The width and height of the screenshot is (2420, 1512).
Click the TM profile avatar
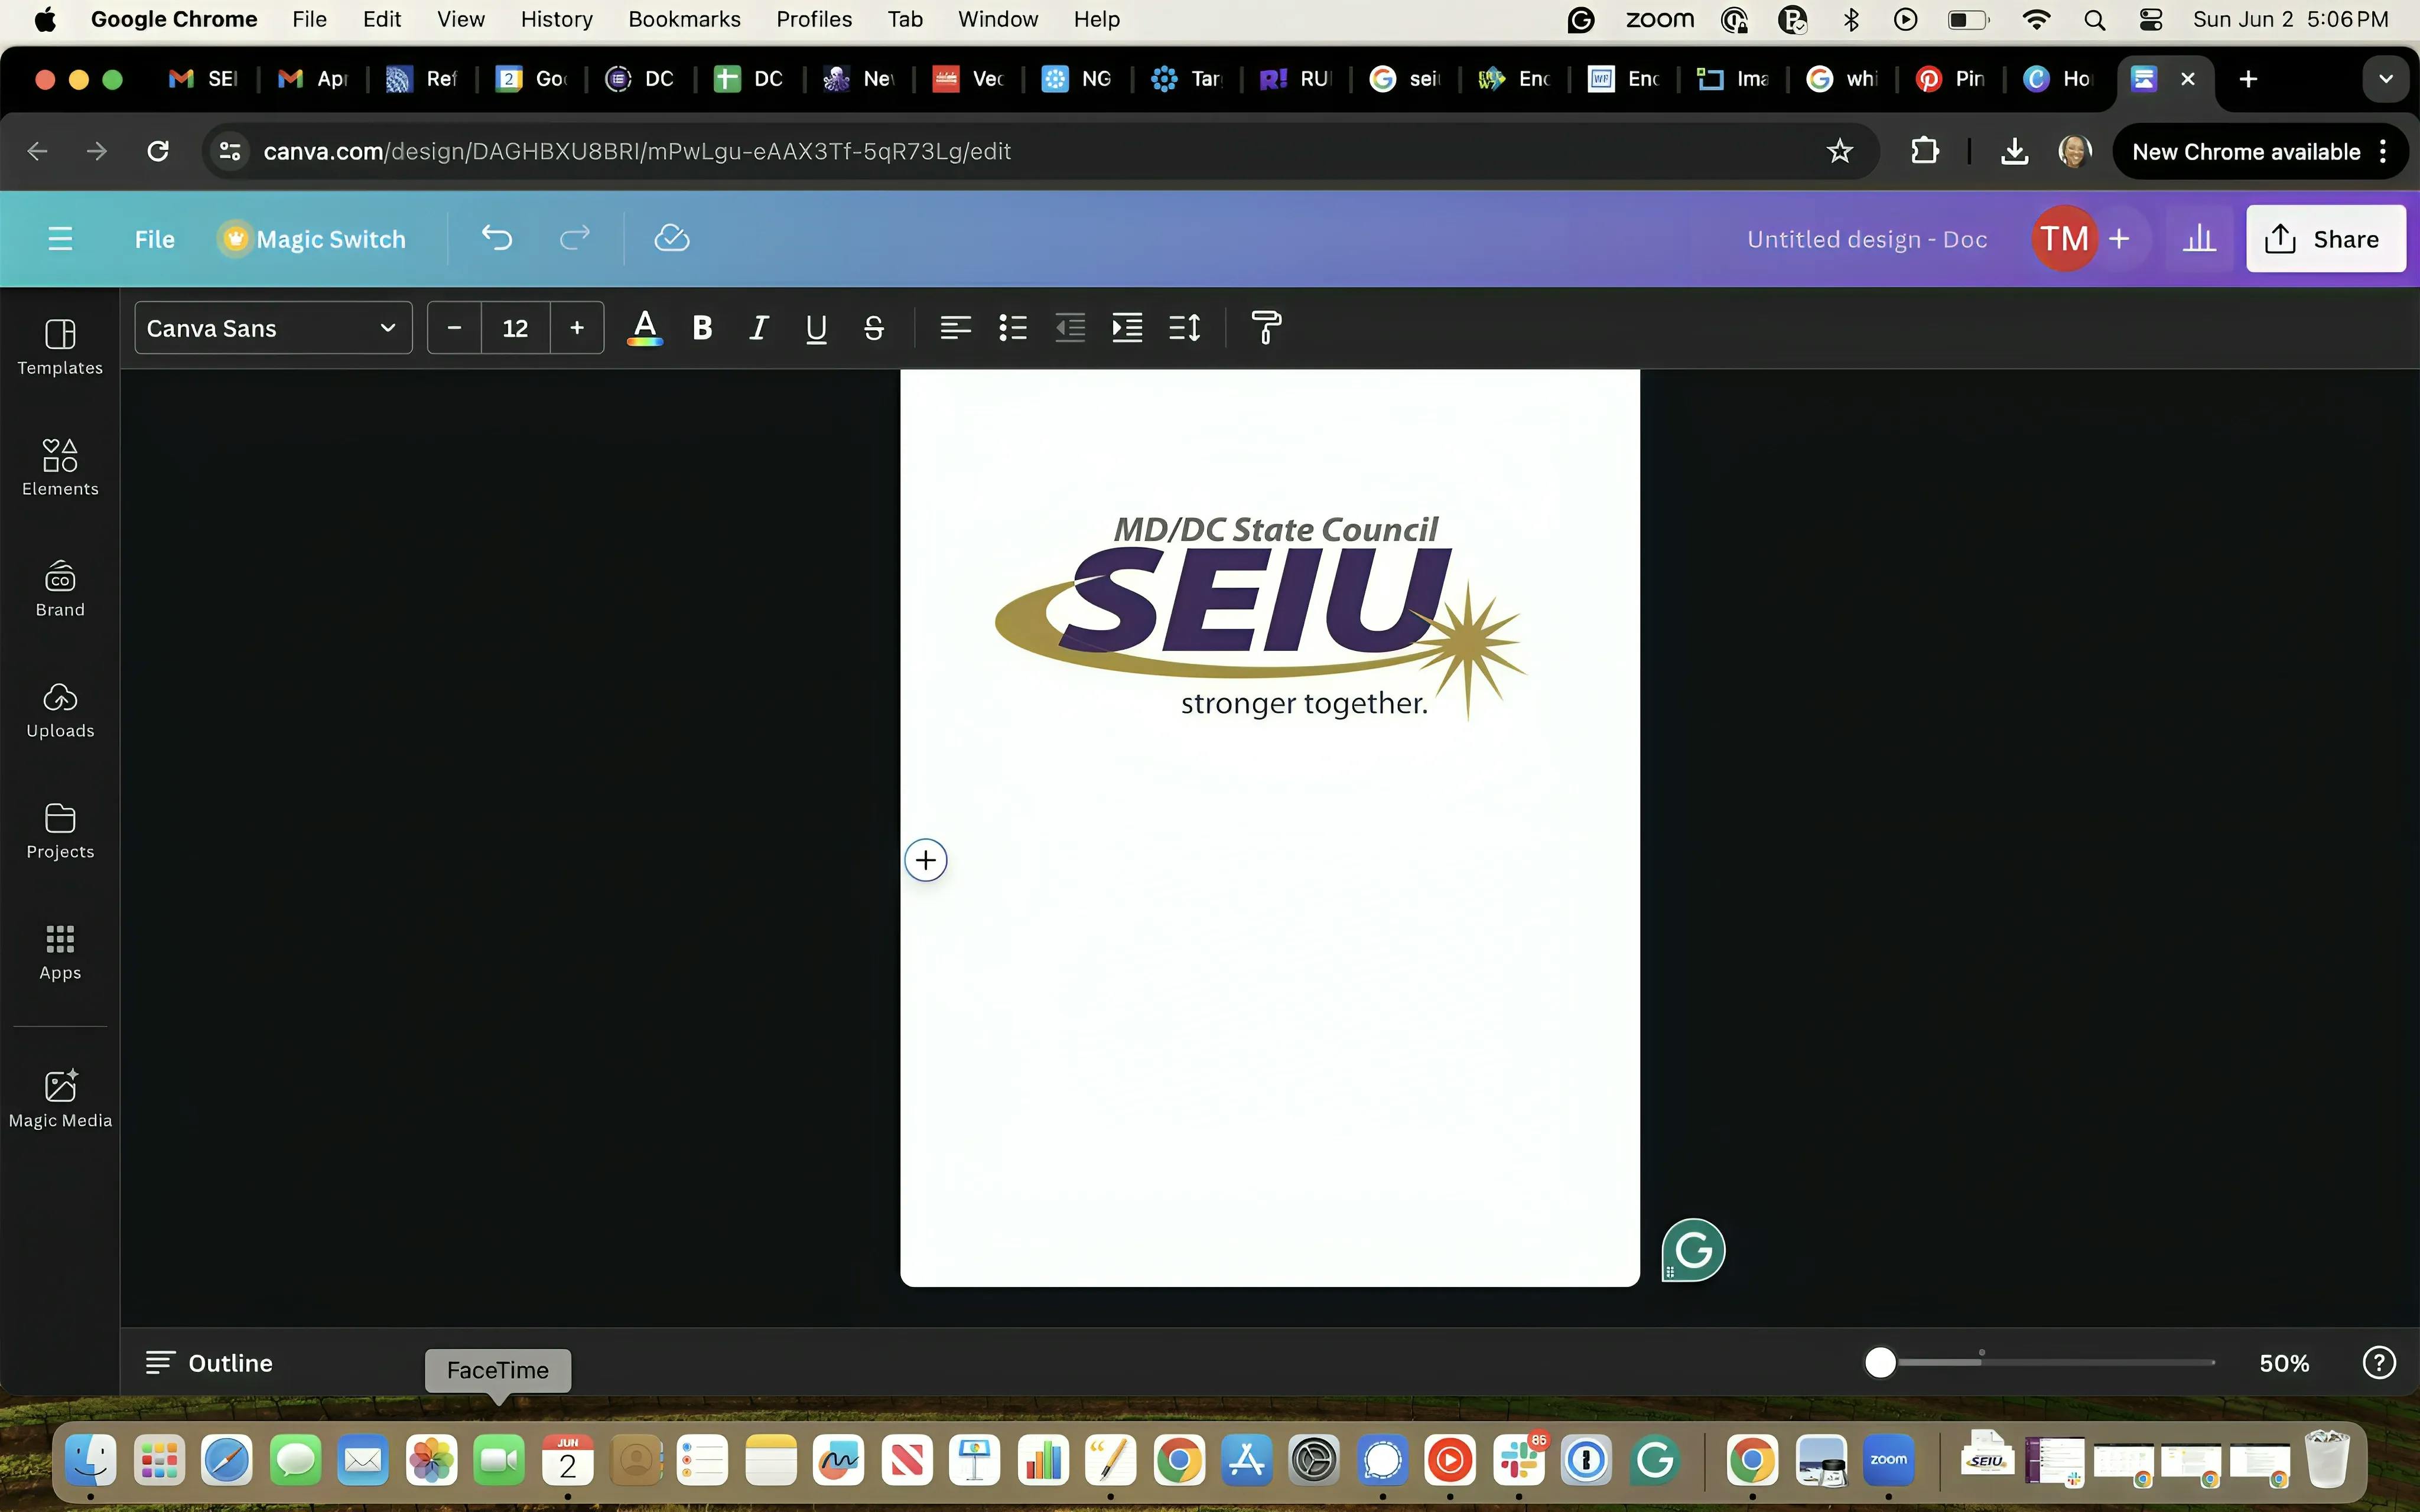click(x=2064, y=238)
